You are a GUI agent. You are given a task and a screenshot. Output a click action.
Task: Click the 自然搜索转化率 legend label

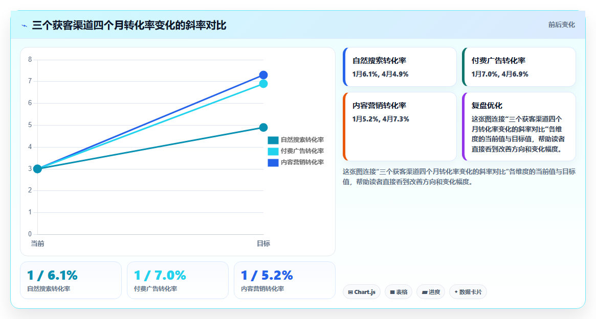click(302, 140)
